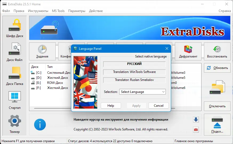233x144 pixels.
Task: Click the Отключить button
Action: coord(217,106)
